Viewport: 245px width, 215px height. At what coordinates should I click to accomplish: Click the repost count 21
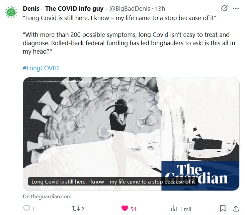(x=84, y=209)
